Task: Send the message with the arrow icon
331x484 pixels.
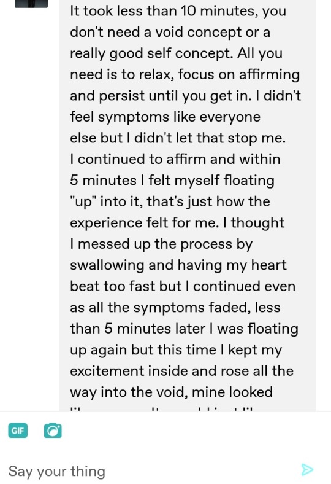Action: [306, 469]
